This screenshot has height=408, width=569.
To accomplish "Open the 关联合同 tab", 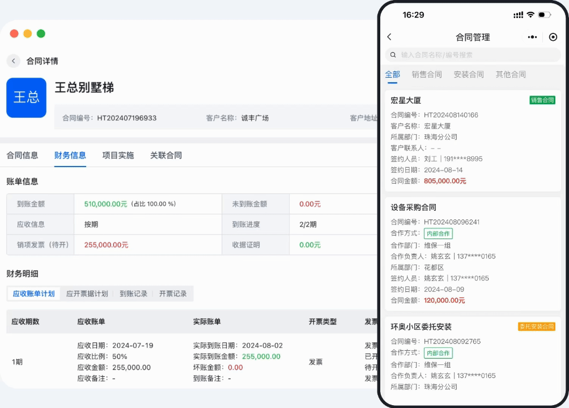I will (166, 155).
